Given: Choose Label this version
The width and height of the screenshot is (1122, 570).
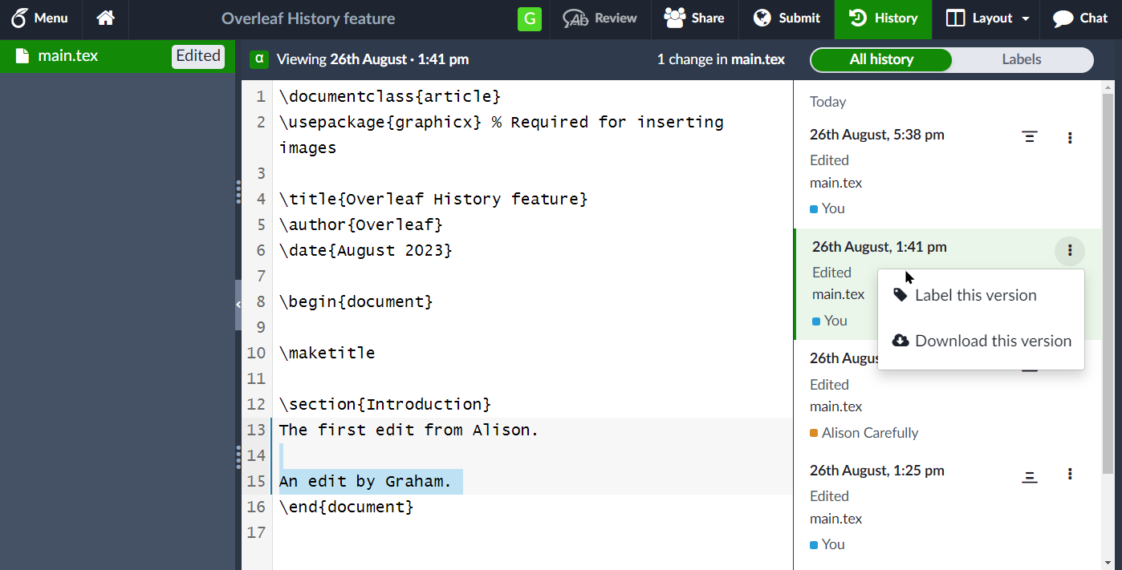Looking at the screenshot, I should [975, 295].
